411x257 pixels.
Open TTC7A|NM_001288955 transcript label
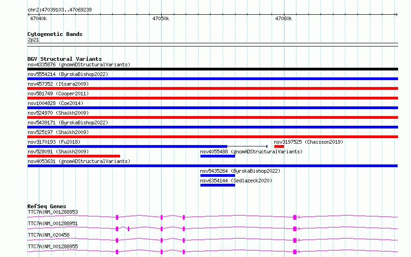[53, 246]
